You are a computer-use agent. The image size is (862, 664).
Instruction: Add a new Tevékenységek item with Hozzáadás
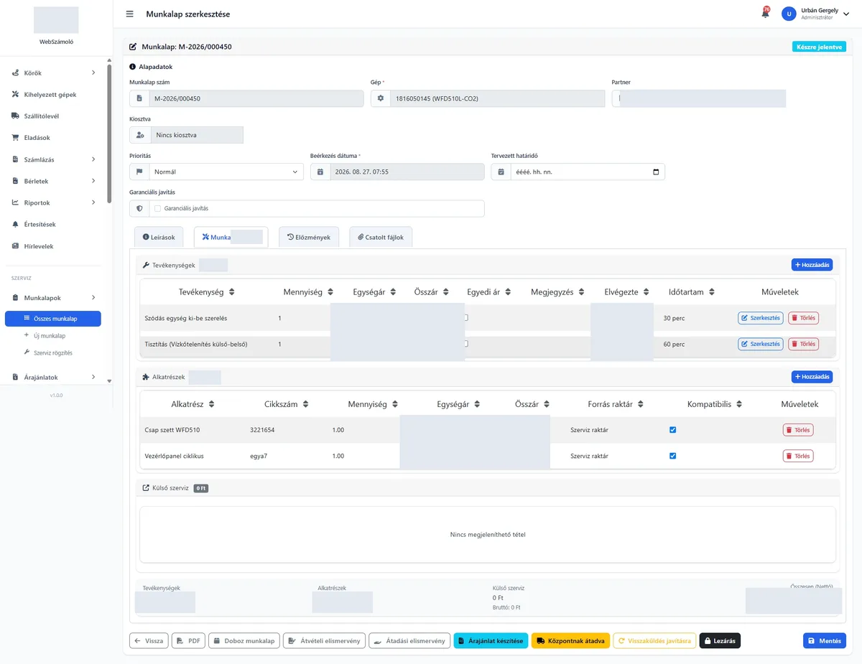[x=812, y=265]
